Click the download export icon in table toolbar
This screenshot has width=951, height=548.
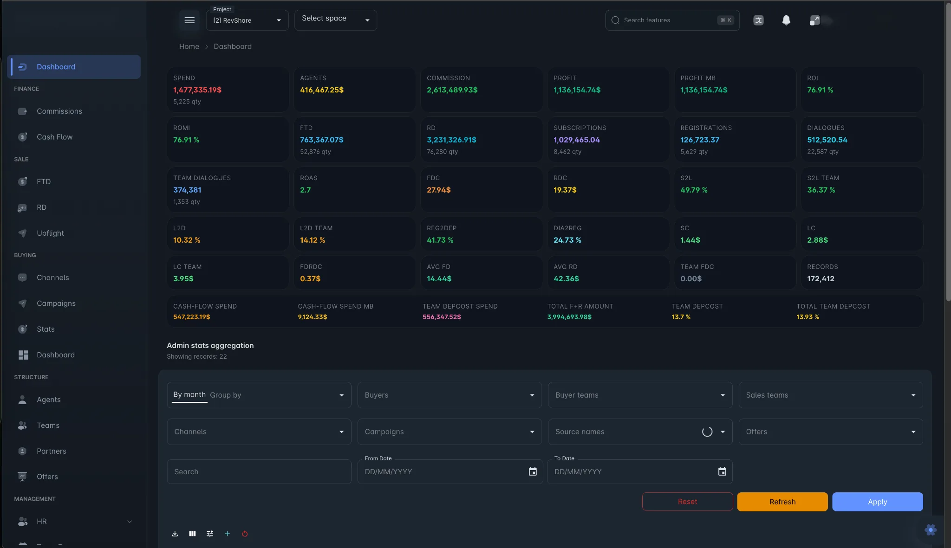pos(175,534)
